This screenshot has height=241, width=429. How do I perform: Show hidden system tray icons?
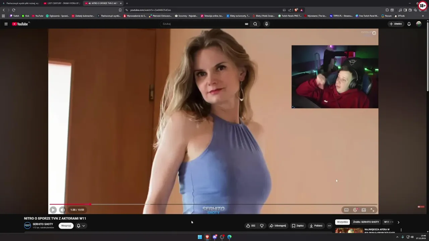click(x=397, y=237)
